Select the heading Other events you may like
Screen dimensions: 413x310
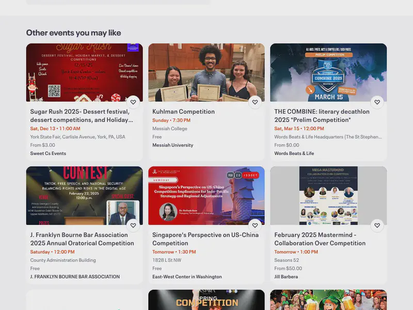click(74, 33)
